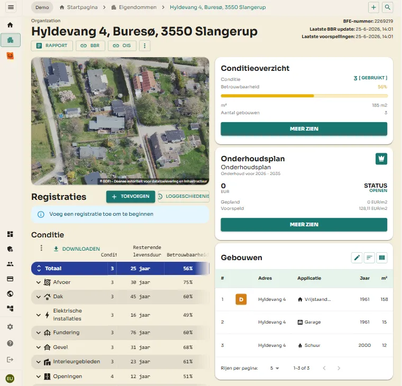Image resolution: width=402 pixels, height=386 pixels.
Task: Click the Hyldevang 4 breadcrumb
Action: tap(218, 7)
